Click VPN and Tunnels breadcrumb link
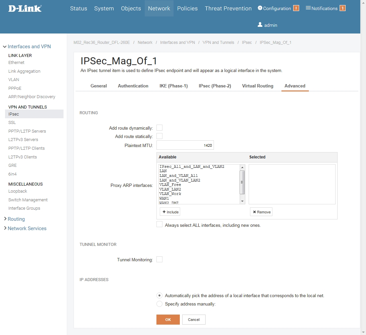This screenshot has height=335, width=366. point(218,42)
